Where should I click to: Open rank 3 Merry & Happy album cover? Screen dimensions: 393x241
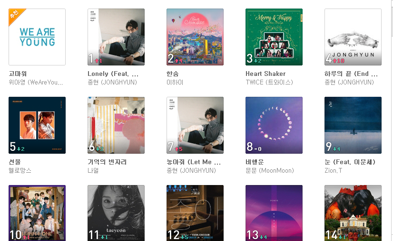[x=274, y=37]
